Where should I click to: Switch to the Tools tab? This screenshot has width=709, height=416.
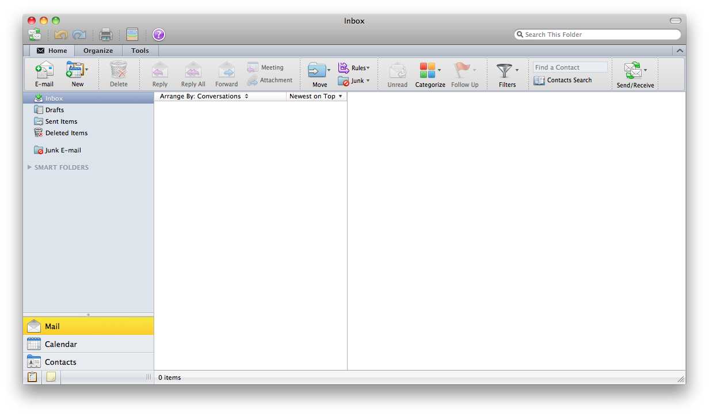pyautogui.click(x=140, y=51)
